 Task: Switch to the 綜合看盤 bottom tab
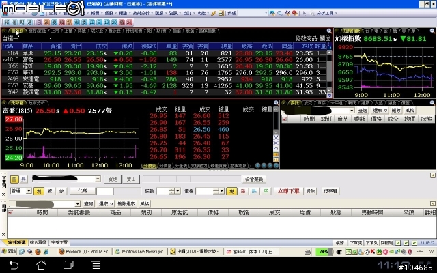(x=38, y=242)
